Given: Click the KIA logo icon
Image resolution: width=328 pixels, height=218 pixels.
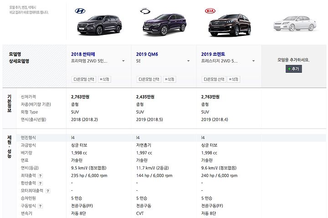Looking at the screenshot, I should coord(210,11).
